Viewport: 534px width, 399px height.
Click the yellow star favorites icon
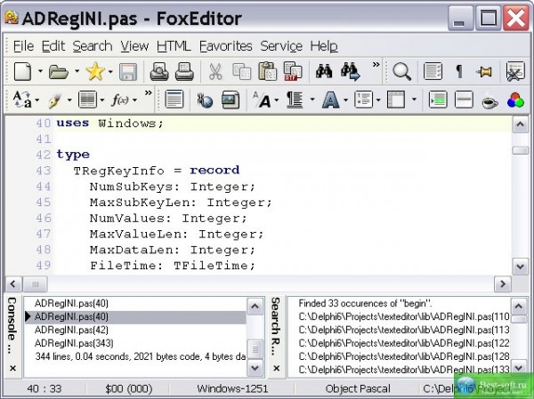click(x=95, y=71)
